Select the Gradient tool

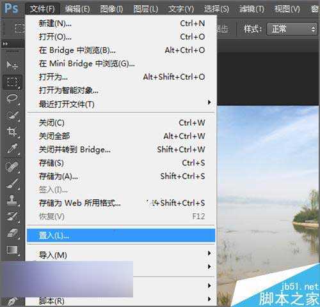pos(12,250)
